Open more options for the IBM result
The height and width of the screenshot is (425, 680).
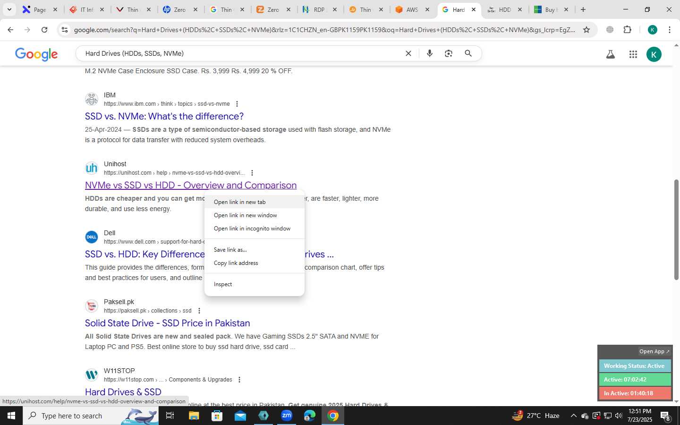pyautogui.click(x=237, y=104)
